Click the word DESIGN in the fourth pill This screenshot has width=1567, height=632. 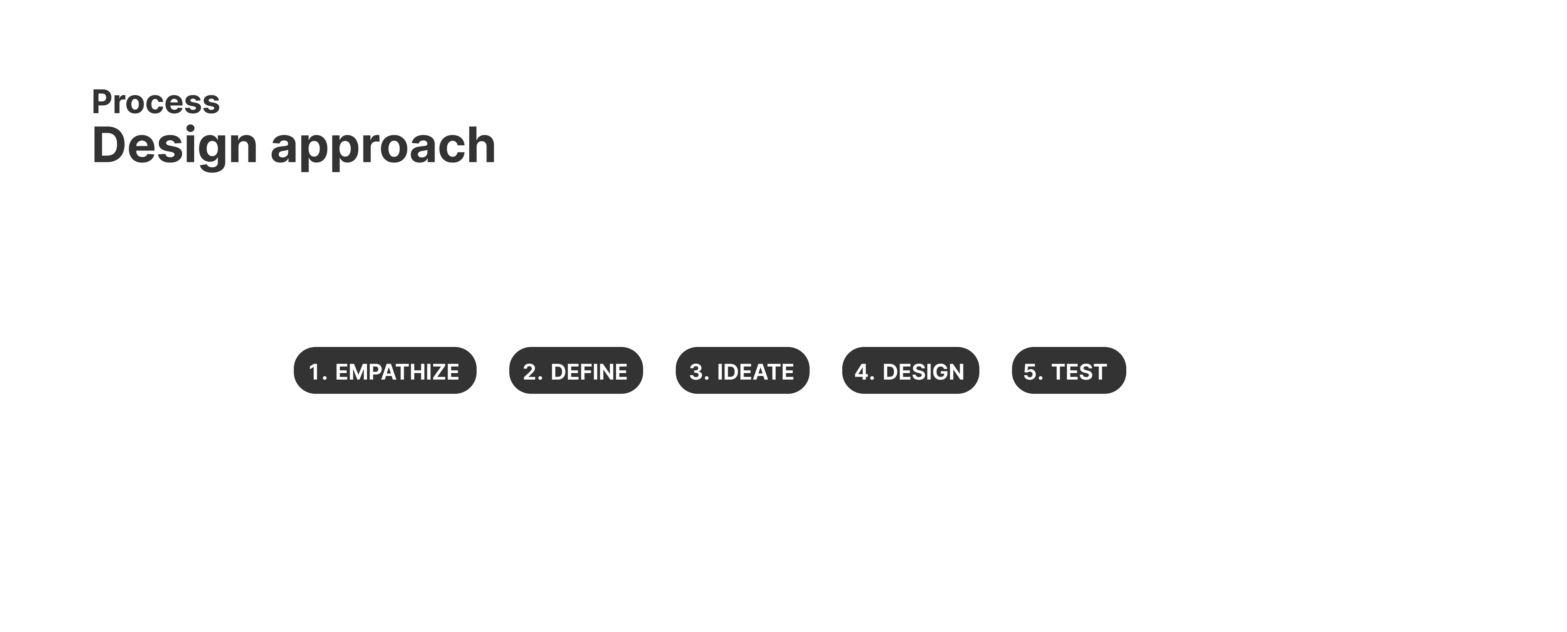[923, 372]
